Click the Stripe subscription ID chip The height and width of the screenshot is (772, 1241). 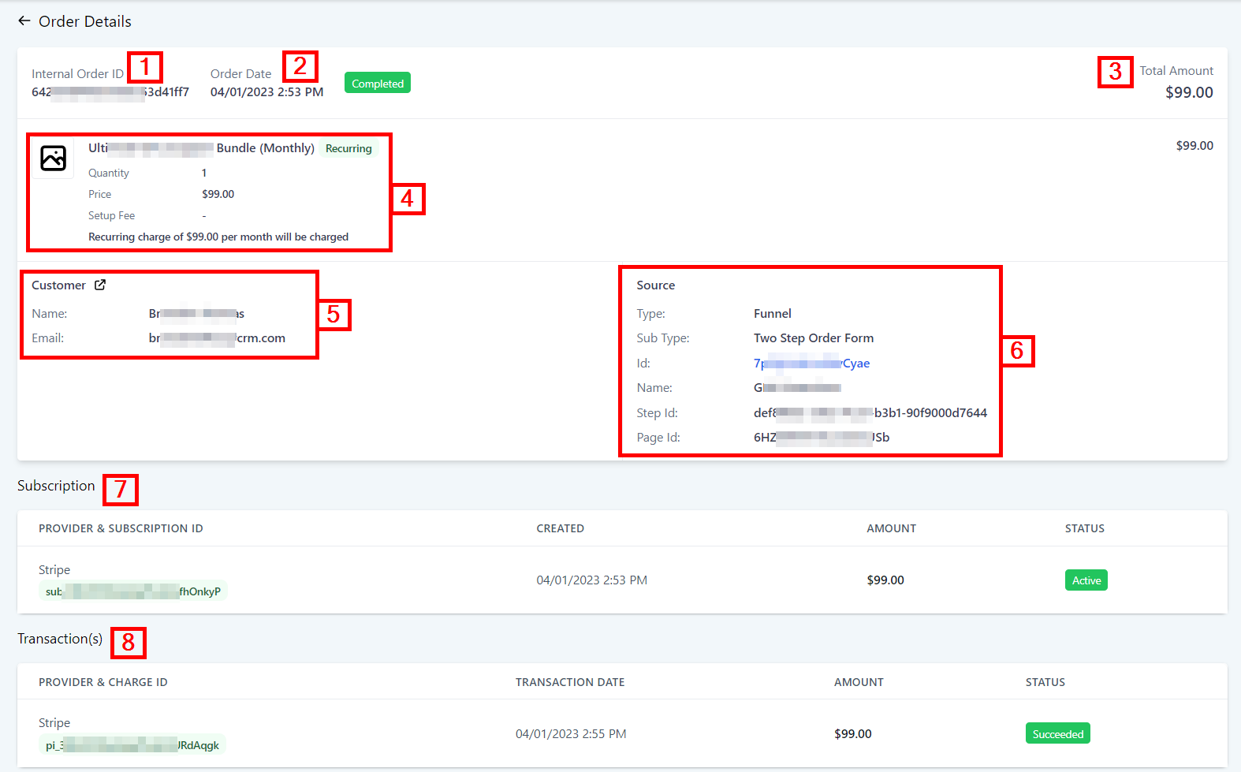coord(132,591)
